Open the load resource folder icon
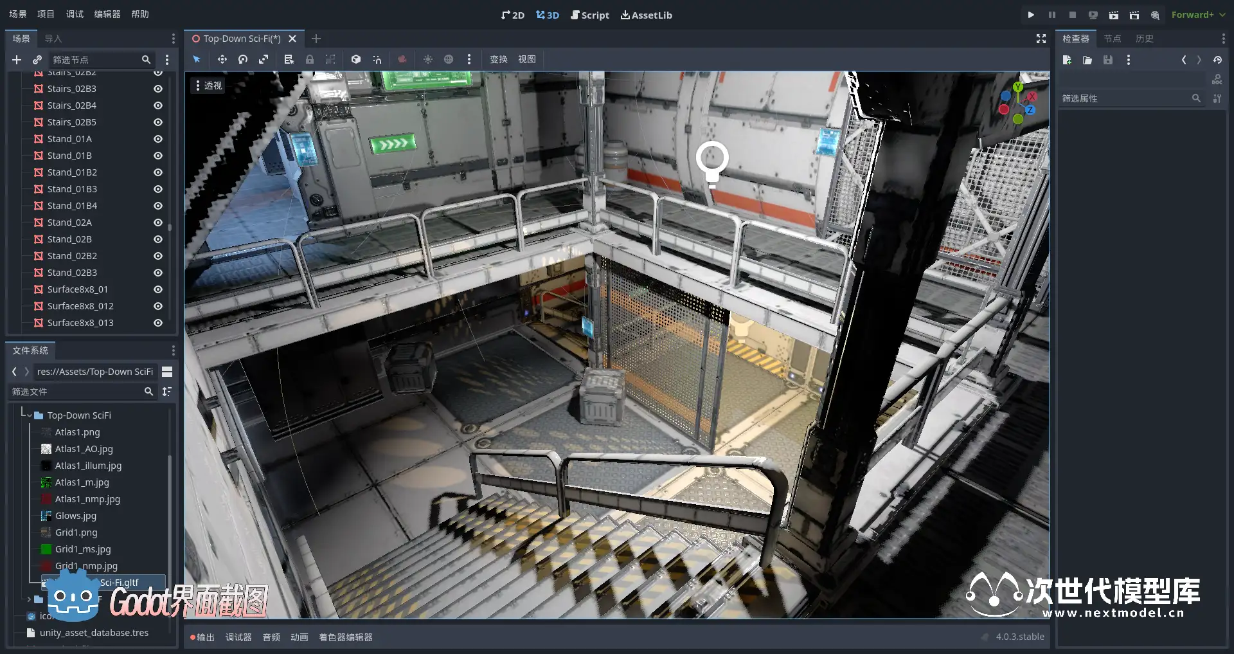Image resolution: width=1234 pixels, height=654 pixels. tap(1087, 60)
